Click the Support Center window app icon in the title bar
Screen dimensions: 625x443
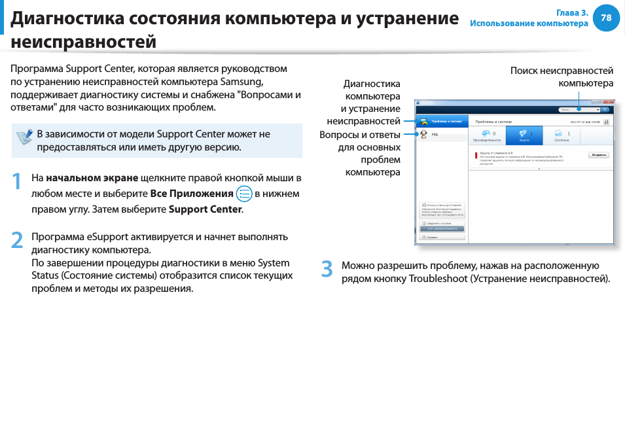[x=418, y=103]
